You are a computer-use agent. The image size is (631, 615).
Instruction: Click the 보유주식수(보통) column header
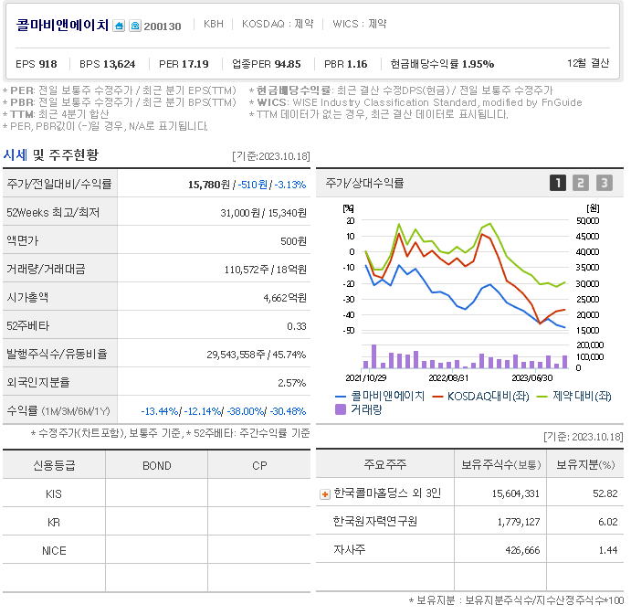(x=501, y=465)
